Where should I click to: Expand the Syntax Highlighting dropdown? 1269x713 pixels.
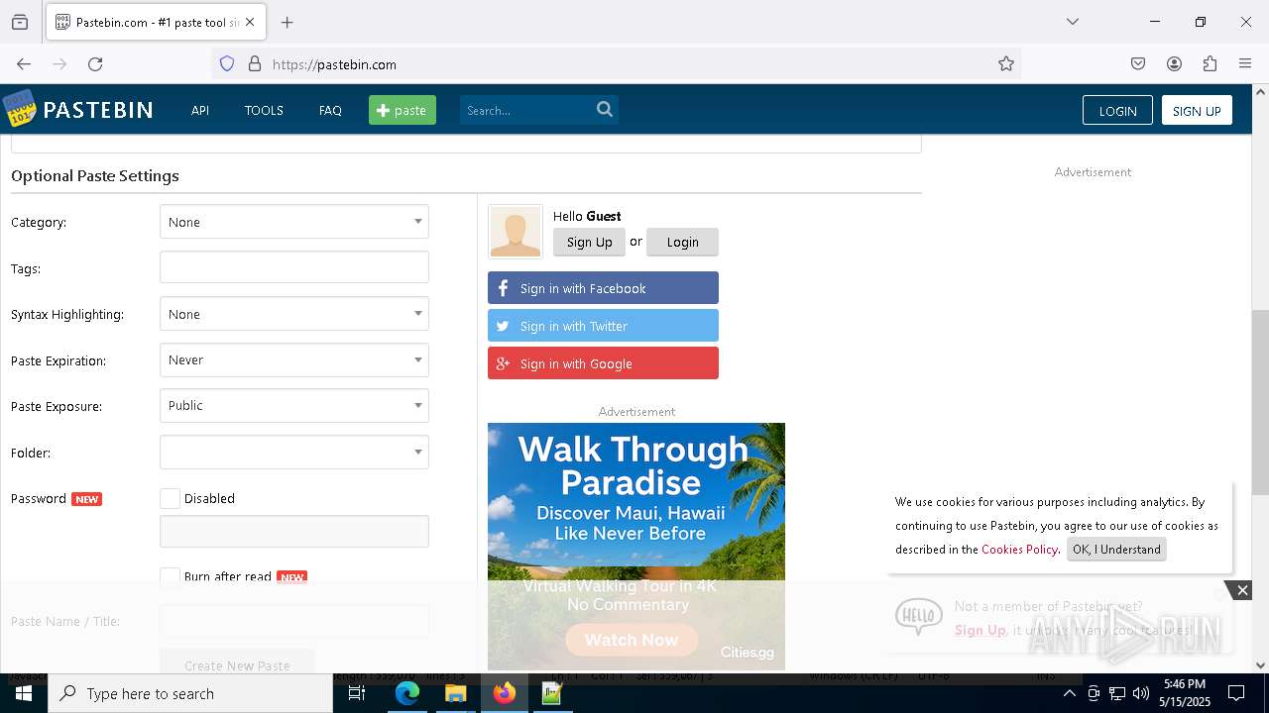tap(294, 314)
